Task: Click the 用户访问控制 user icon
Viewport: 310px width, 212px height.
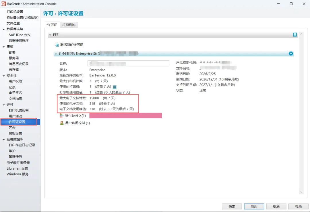Action: pyautogui.click(x=61, y=123)
